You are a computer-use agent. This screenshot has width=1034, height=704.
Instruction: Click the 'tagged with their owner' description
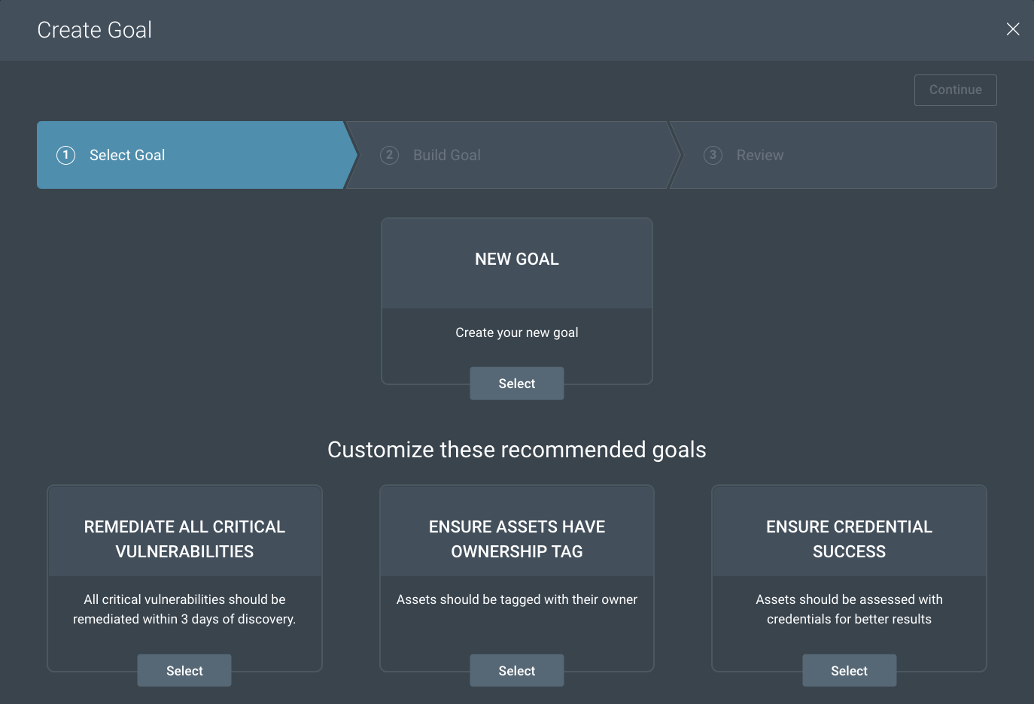pyautogui.click(x=517, y=599)
